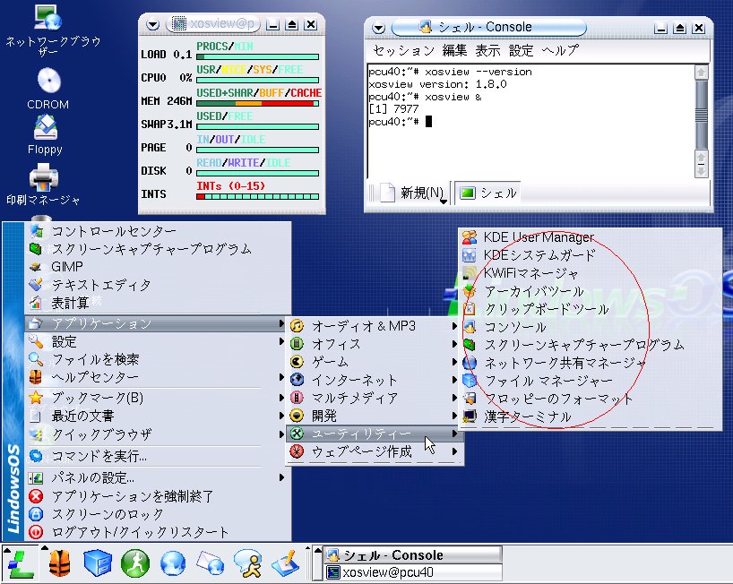Launch ファイル マネージャー from utilities

590,381
